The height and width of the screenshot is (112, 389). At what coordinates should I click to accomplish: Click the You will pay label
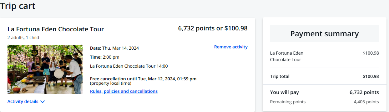tap(285, 92)
